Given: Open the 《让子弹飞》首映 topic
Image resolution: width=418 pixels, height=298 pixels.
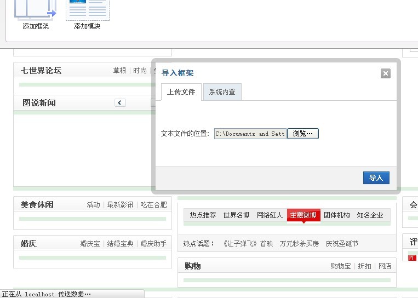Looking at the screenshot, I should coord(248,244).
